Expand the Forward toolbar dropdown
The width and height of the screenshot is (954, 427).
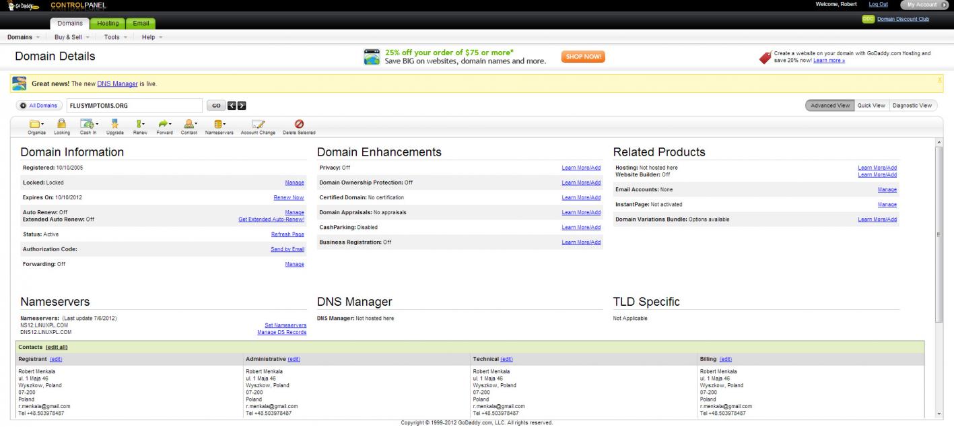click(x=165, y=124)
